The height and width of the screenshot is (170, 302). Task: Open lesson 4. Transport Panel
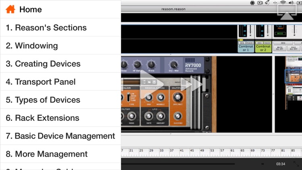click(x=60, y=82)
